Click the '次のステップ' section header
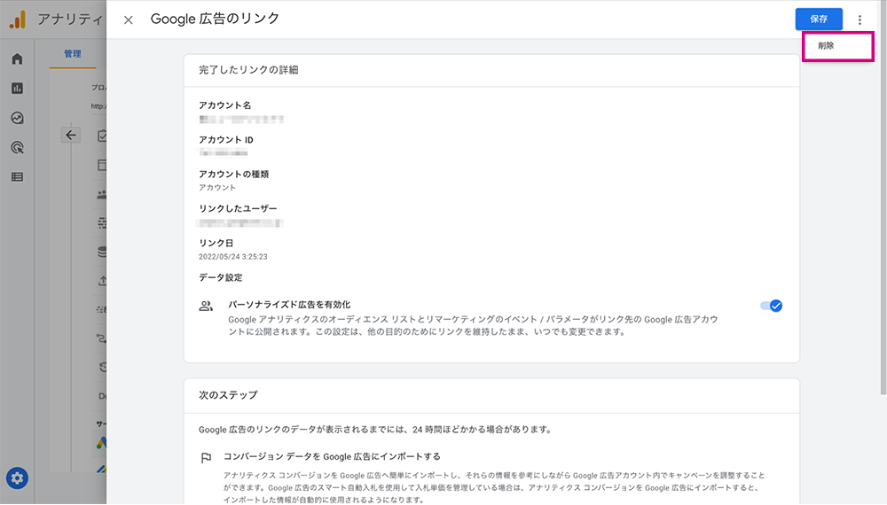 [228, 395]
